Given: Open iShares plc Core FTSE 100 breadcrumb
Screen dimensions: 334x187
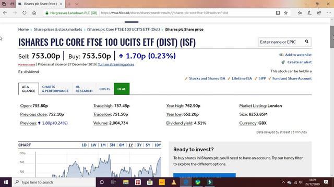Looking at the screenshot, I should coord(123,30).
